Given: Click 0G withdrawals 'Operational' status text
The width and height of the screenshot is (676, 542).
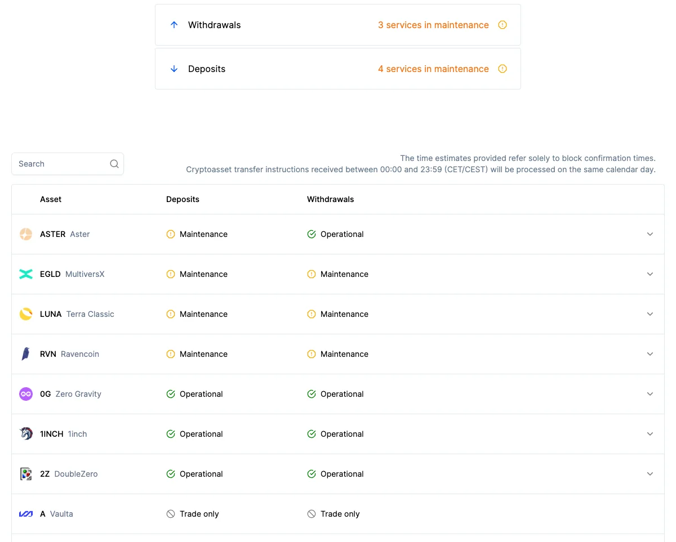Looking at the screenshot, I should (x=342, y=394).
